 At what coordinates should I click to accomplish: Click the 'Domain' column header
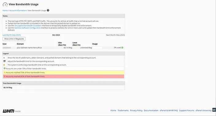20,44
